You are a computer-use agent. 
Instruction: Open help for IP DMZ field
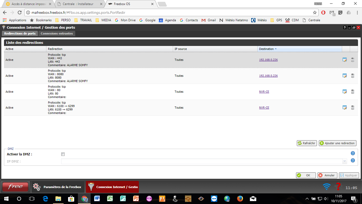353,160
